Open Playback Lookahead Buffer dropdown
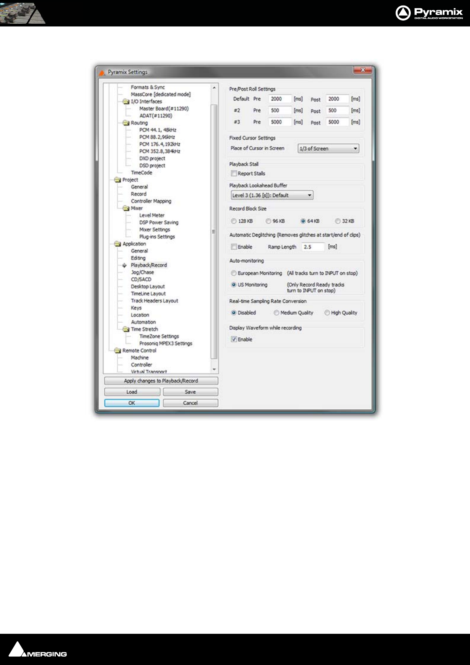The image size is (470, 665). tap(272, 195)
